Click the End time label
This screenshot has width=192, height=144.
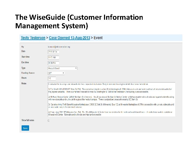click(25, 62)
